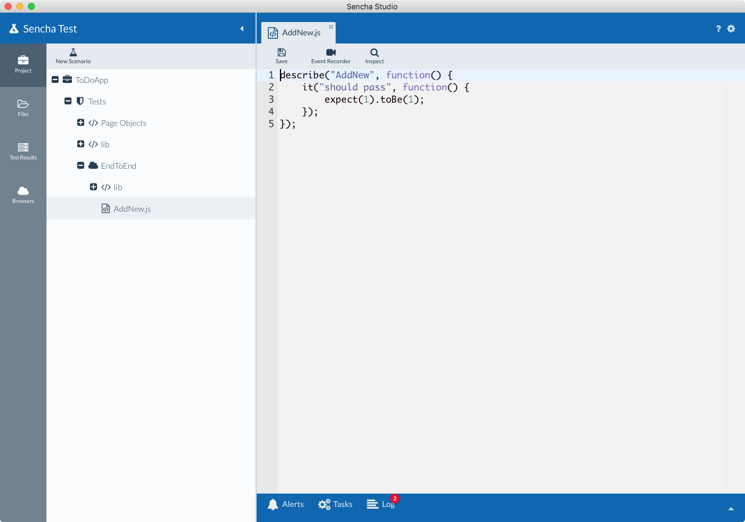Open the Inspect tool
The image size is (745, 522).
pos(375,56)
